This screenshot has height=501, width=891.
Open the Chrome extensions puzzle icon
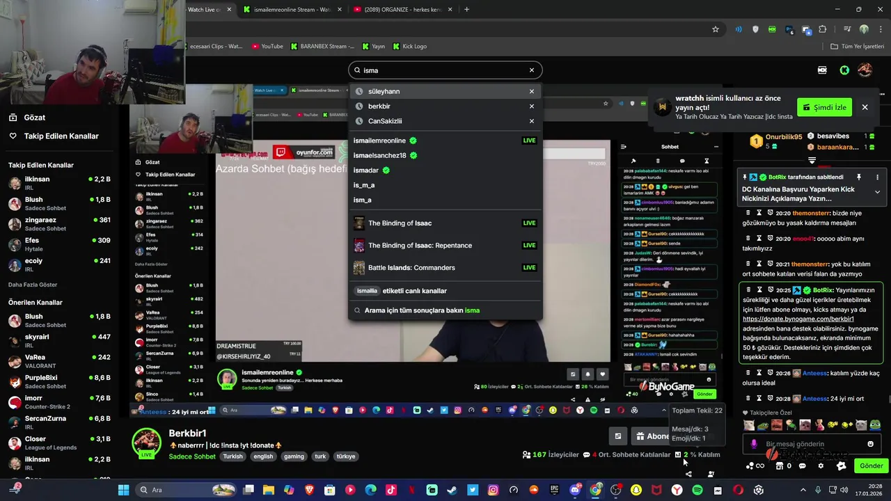[823, 29]
